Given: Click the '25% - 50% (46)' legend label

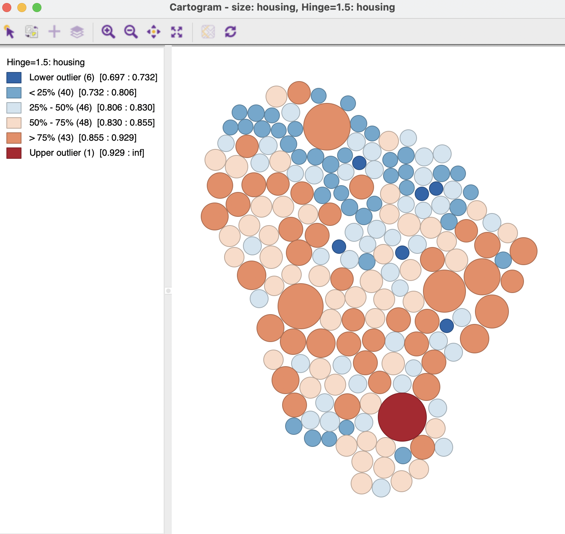Looking at the screenshot, I should point(61,107).
